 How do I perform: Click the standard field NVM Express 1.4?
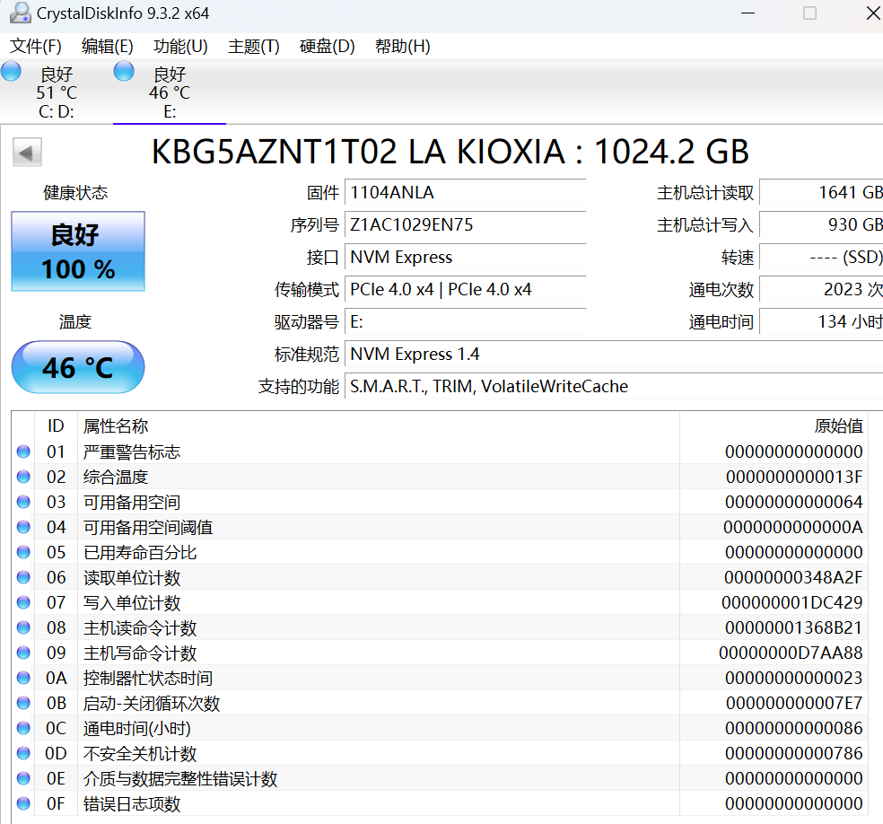[614, 355]
